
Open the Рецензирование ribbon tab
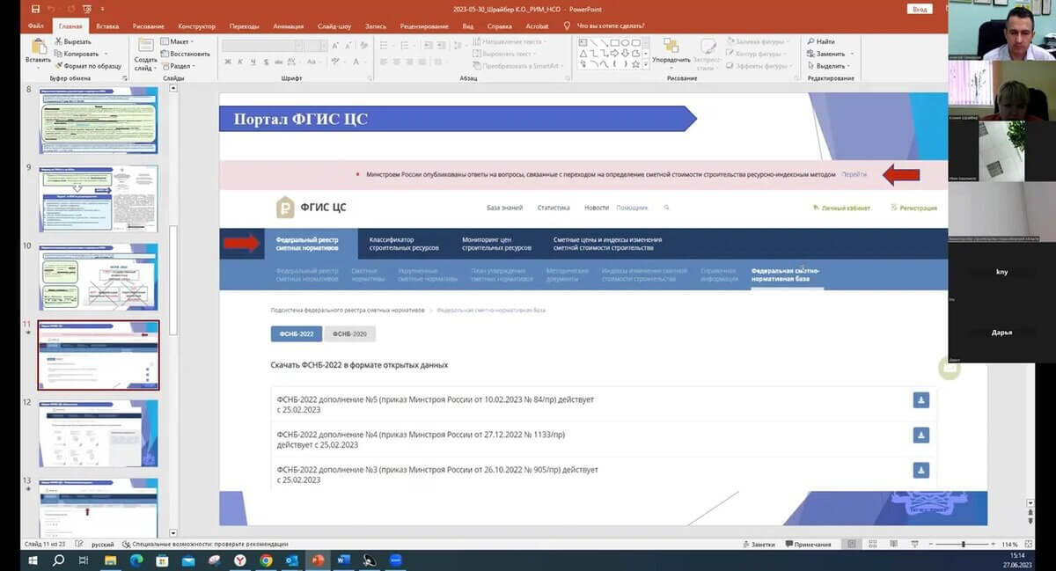(x=424, y=26)
